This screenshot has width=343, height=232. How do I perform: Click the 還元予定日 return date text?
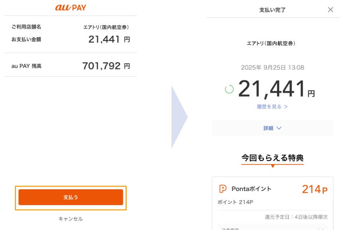tap(296, 217)
